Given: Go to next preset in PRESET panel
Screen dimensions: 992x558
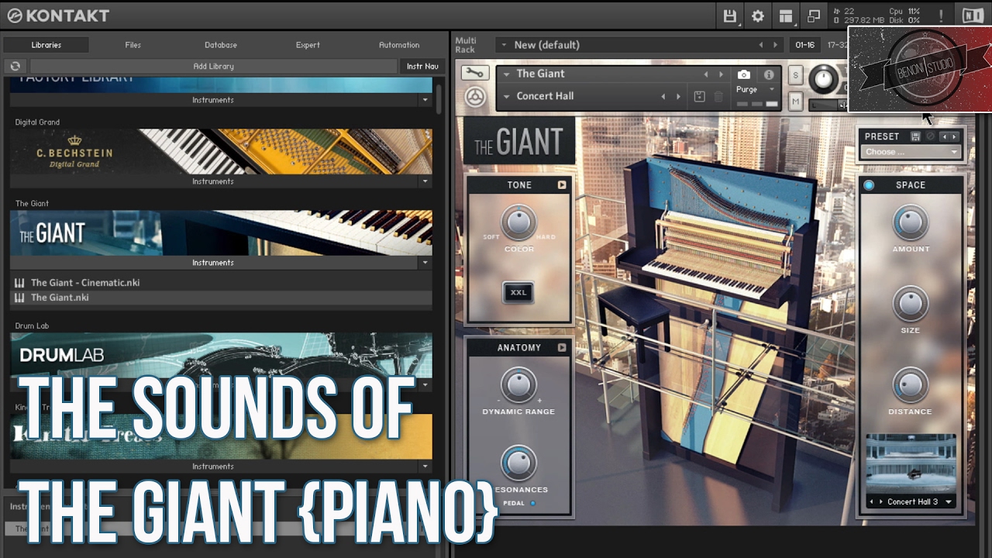Looking at the screenshot, I should (954, 136).
